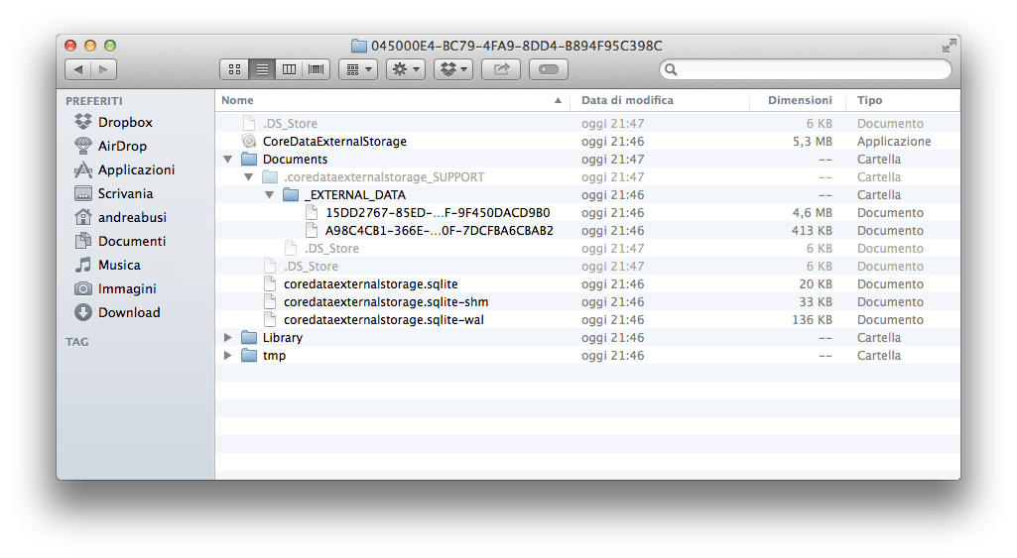1017x558 pixels.
Task: Select the _EXTERNAL_DATA folder icon
Action: (291, 194)
